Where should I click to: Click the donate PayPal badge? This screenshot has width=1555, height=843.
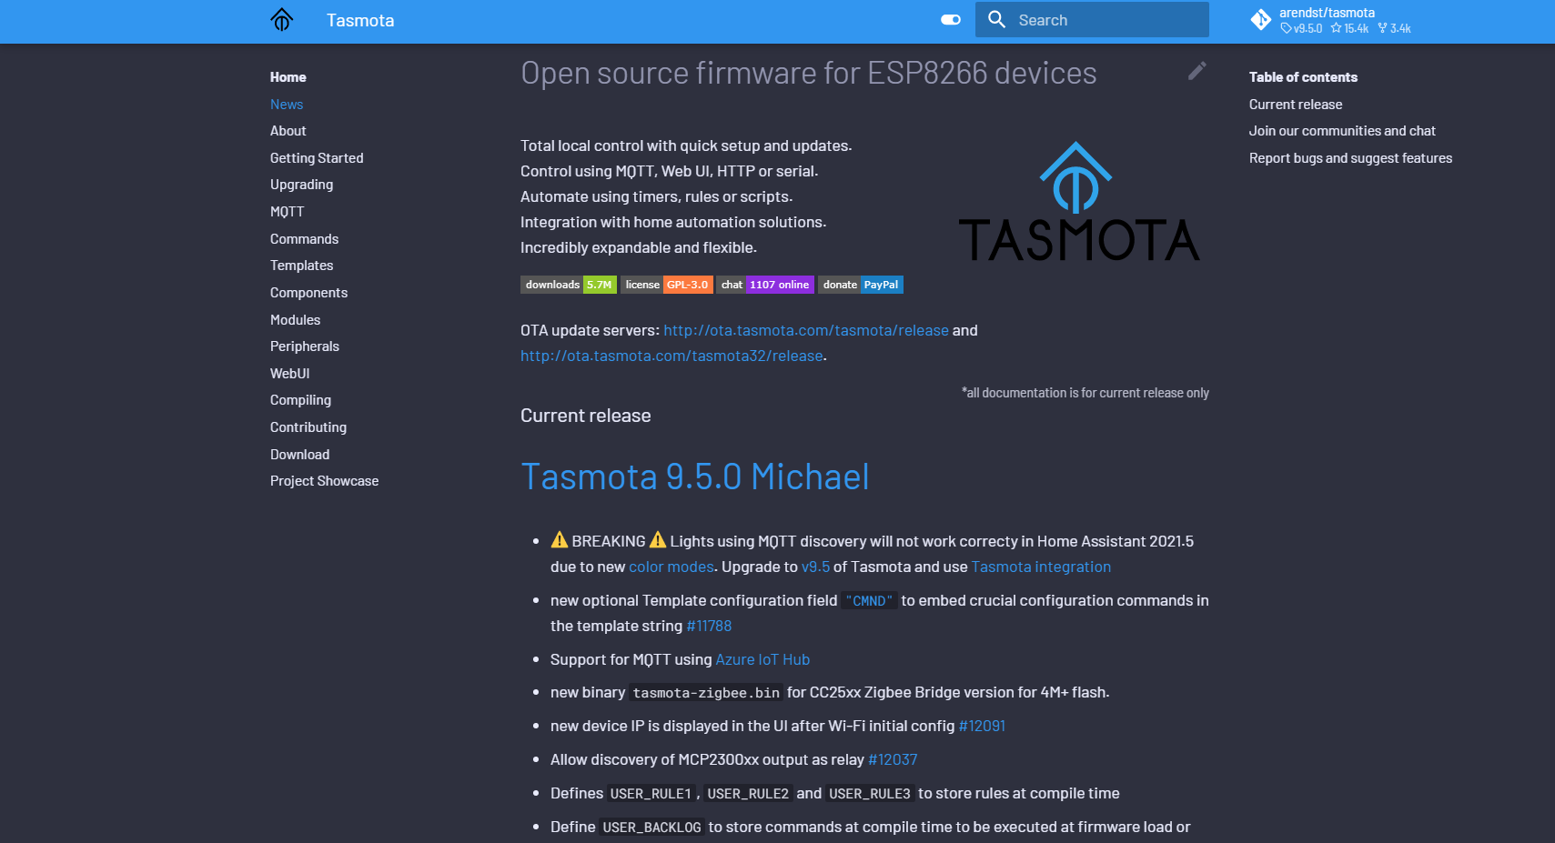click(x=861, y=285)
